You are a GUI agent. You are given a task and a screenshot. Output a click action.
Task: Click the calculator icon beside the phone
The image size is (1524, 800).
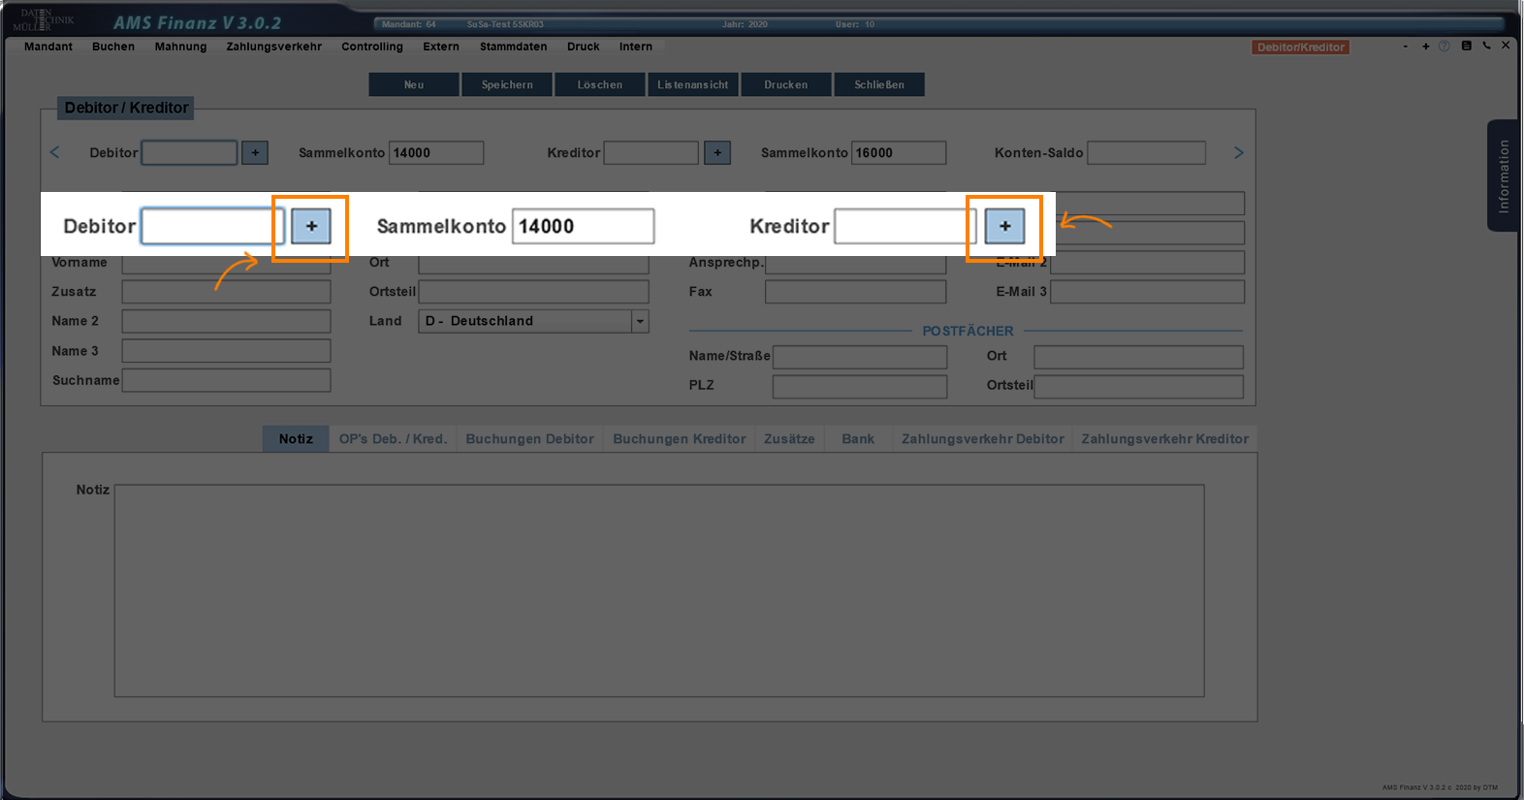[1466, 46]
